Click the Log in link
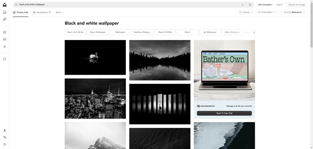This screenshot has height=149, width=313. (279, 5)
